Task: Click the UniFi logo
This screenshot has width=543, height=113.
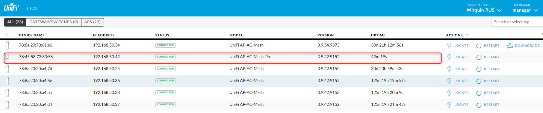Action: [12, 7]
